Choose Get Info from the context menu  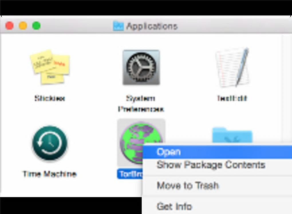coord(217,206)
